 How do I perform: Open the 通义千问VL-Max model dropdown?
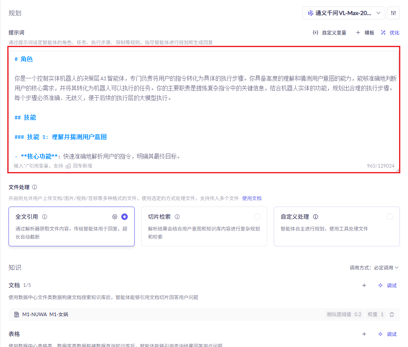click(x=344, y=13)
